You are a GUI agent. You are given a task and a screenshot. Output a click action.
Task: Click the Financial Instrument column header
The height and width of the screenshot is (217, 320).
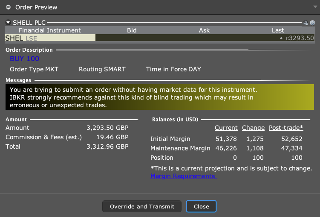click(x=50, y=30)
